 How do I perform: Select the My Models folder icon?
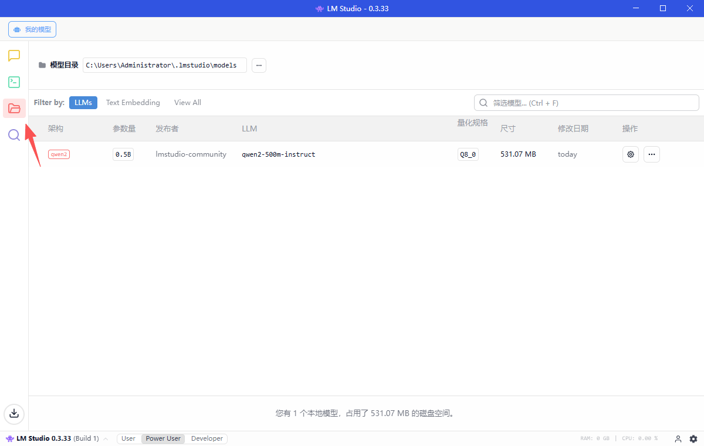tap(14, 109)
